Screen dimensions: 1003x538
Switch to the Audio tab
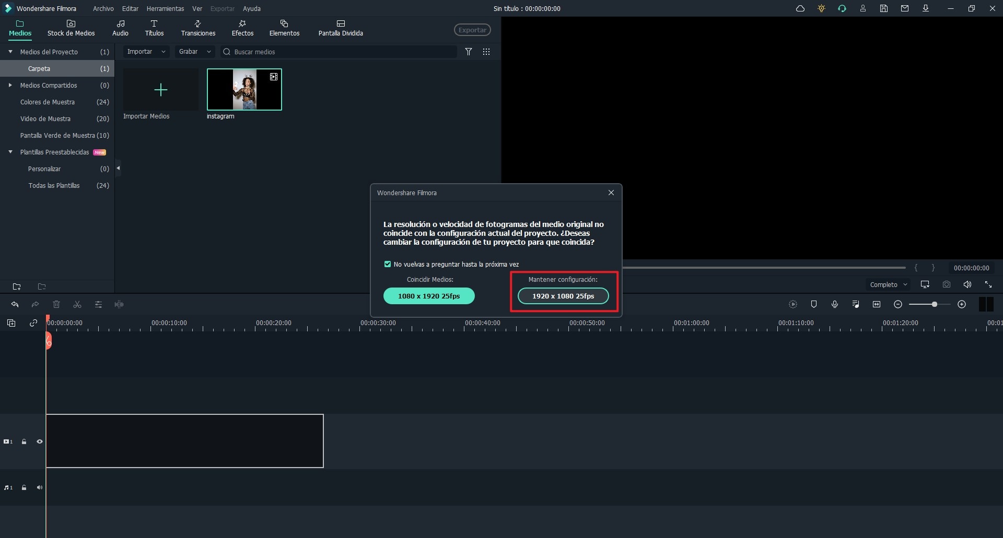pos(120,28)
